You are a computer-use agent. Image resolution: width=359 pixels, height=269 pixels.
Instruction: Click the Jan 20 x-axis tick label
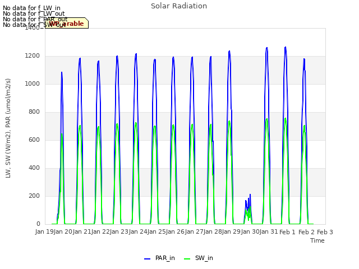coord(63,231)
